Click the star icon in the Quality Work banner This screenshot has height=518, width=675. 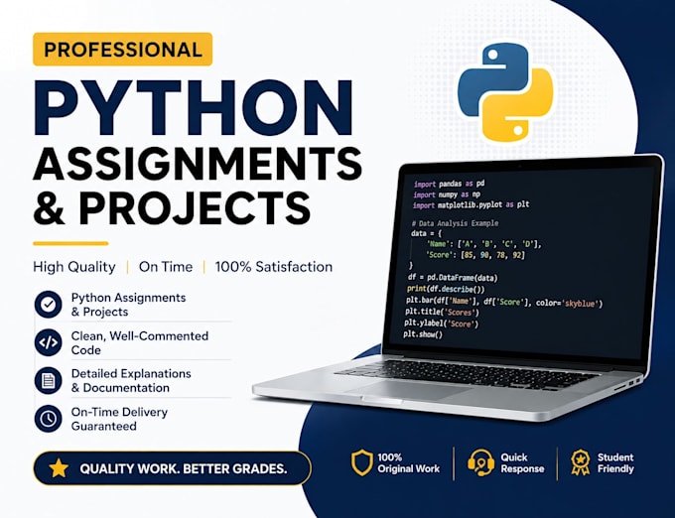59,468
